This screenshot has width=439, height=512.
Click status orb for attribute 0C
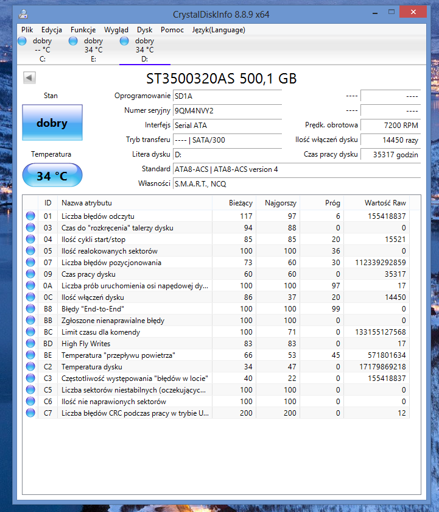pyautogui.click(x=30, y=297)
